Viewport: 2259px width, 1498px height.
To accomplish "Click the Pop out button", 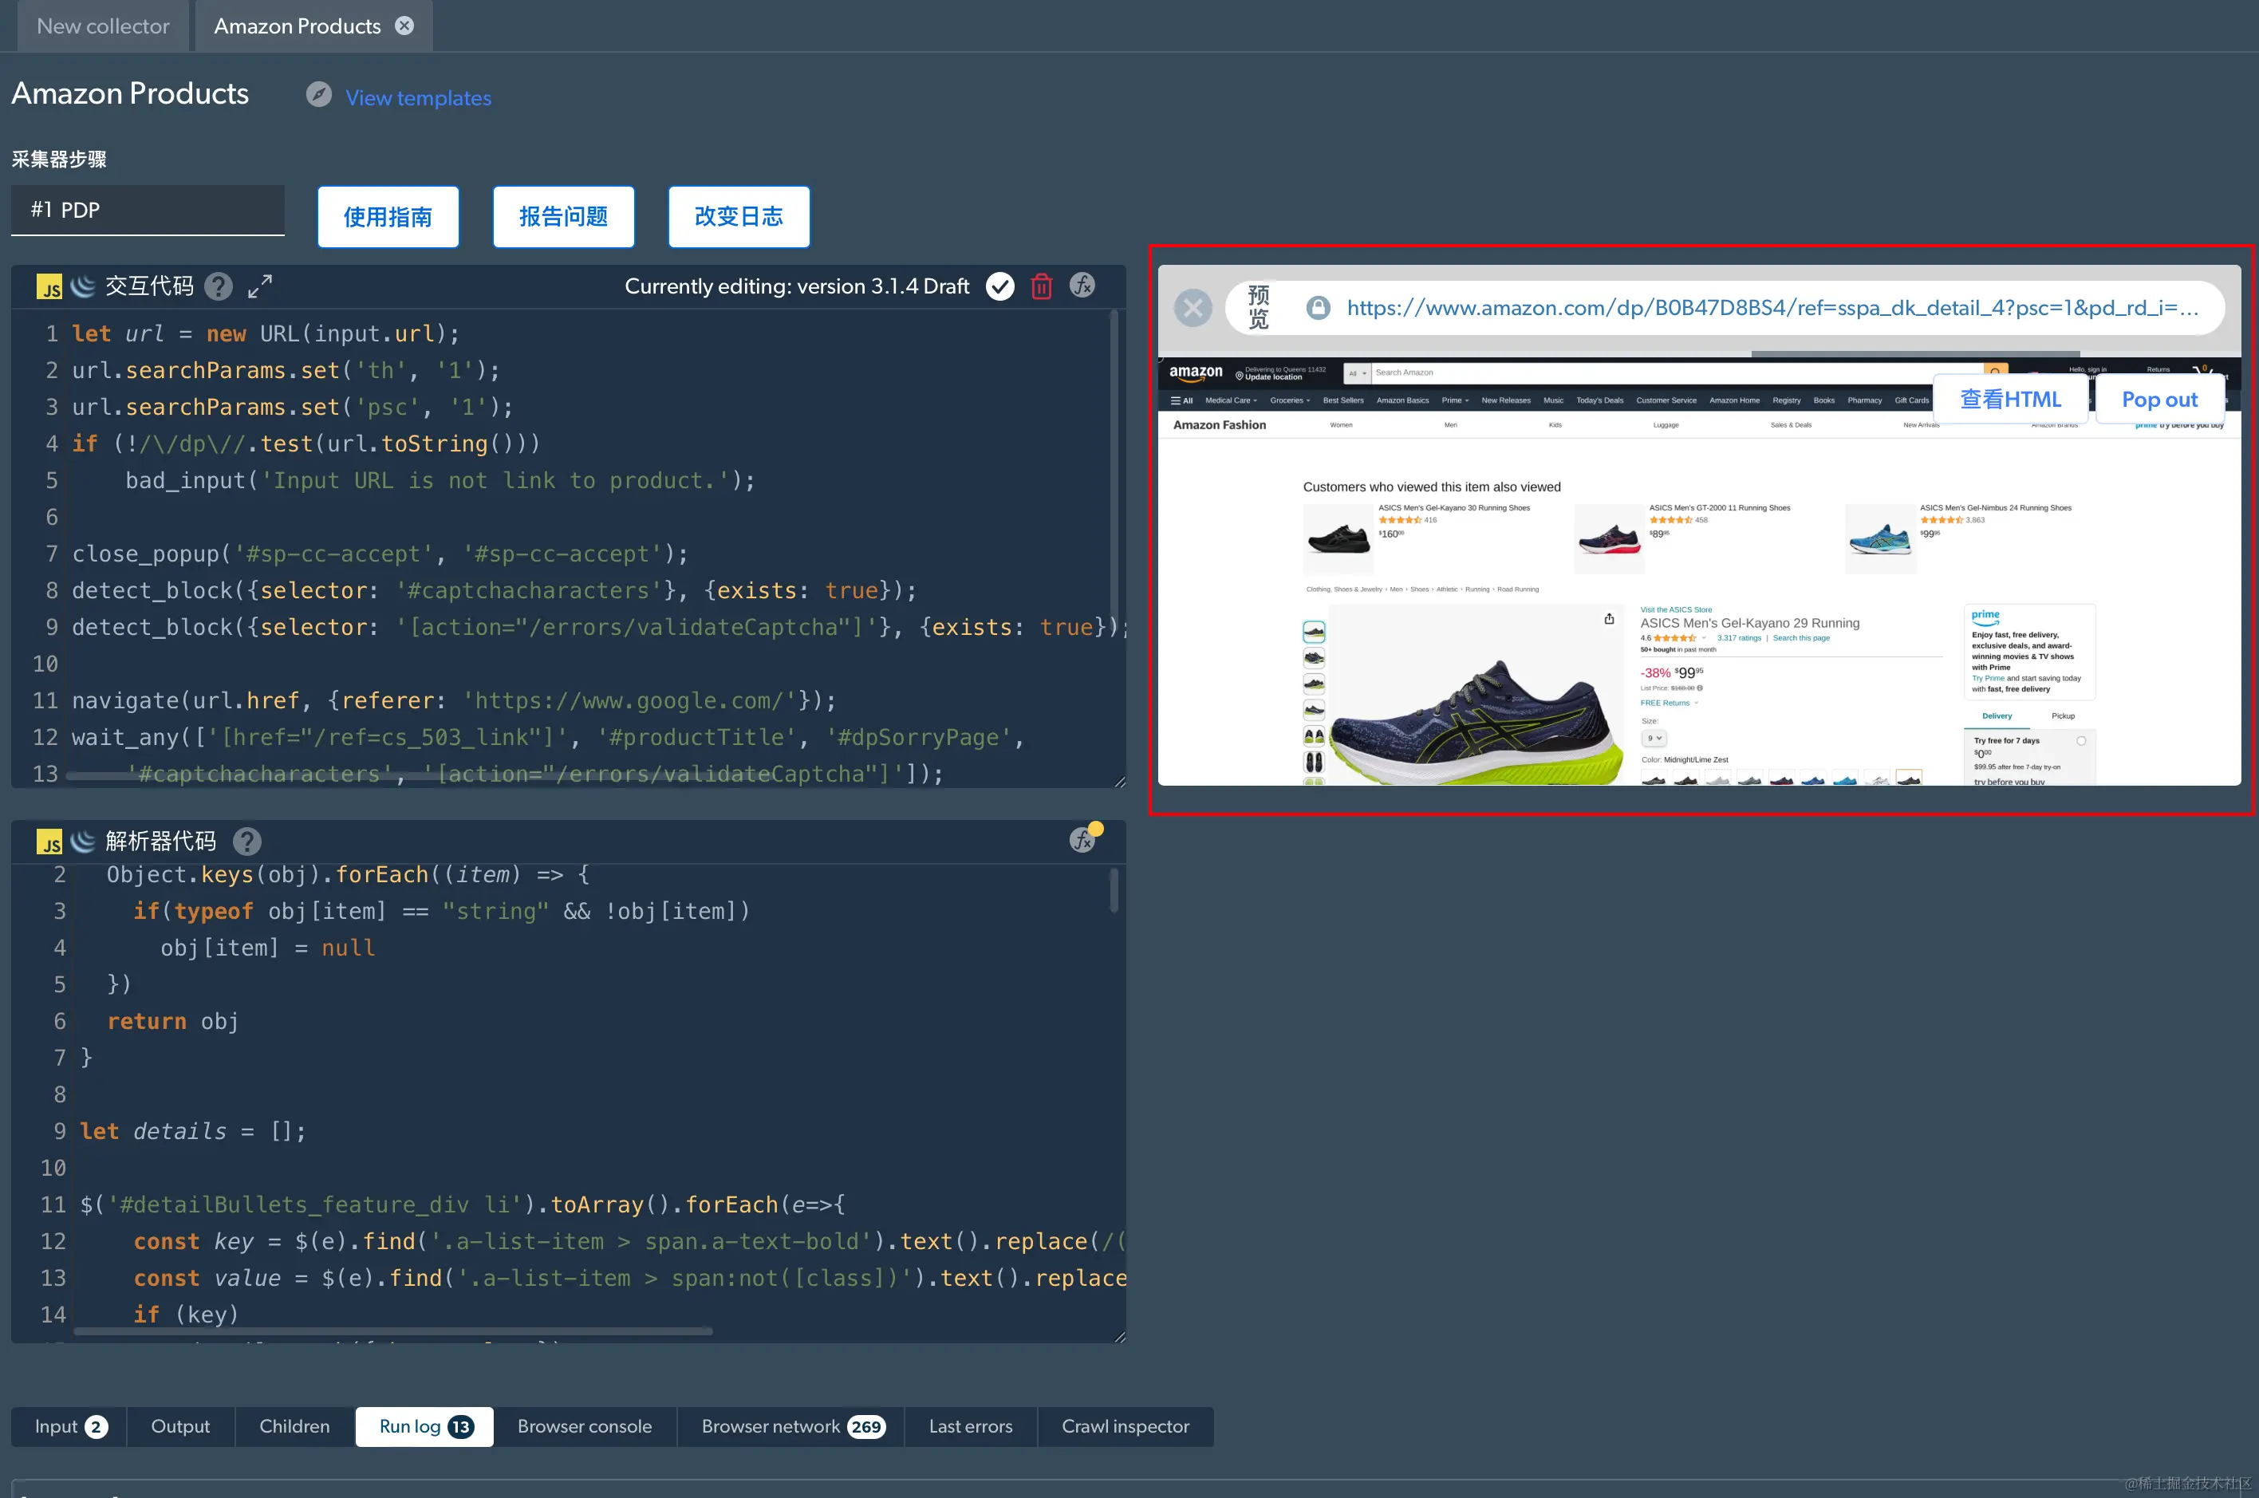I will click(x=2158, y=398).
